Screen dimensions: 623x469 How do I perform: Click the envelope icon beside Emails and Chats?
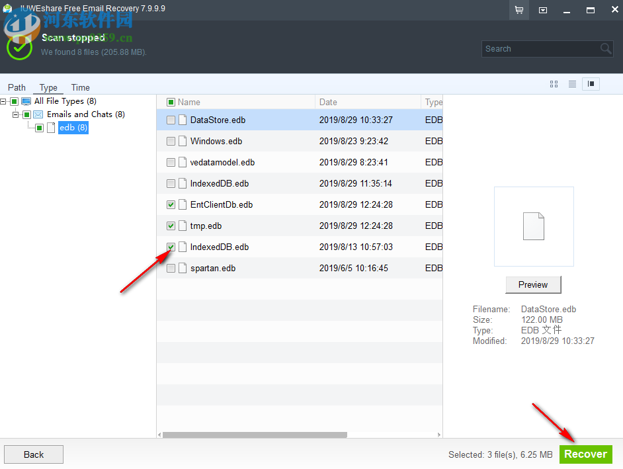tap(38, 114)
